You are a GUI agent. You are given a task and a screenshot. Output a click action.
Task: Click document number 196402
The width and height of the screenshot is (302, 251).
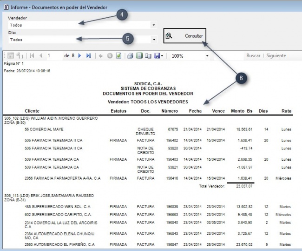(172, 140)
